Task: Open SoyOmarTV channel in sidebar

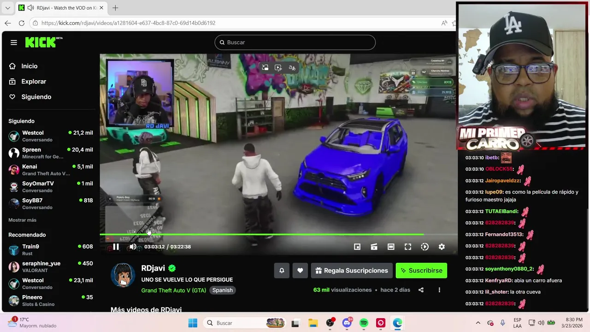Action: point(51,187)
